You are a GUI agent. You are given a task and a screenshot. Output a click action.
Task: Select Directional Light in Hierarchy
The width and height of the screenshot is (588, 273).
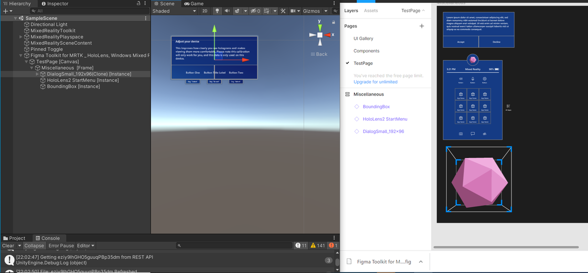[49, 25]
